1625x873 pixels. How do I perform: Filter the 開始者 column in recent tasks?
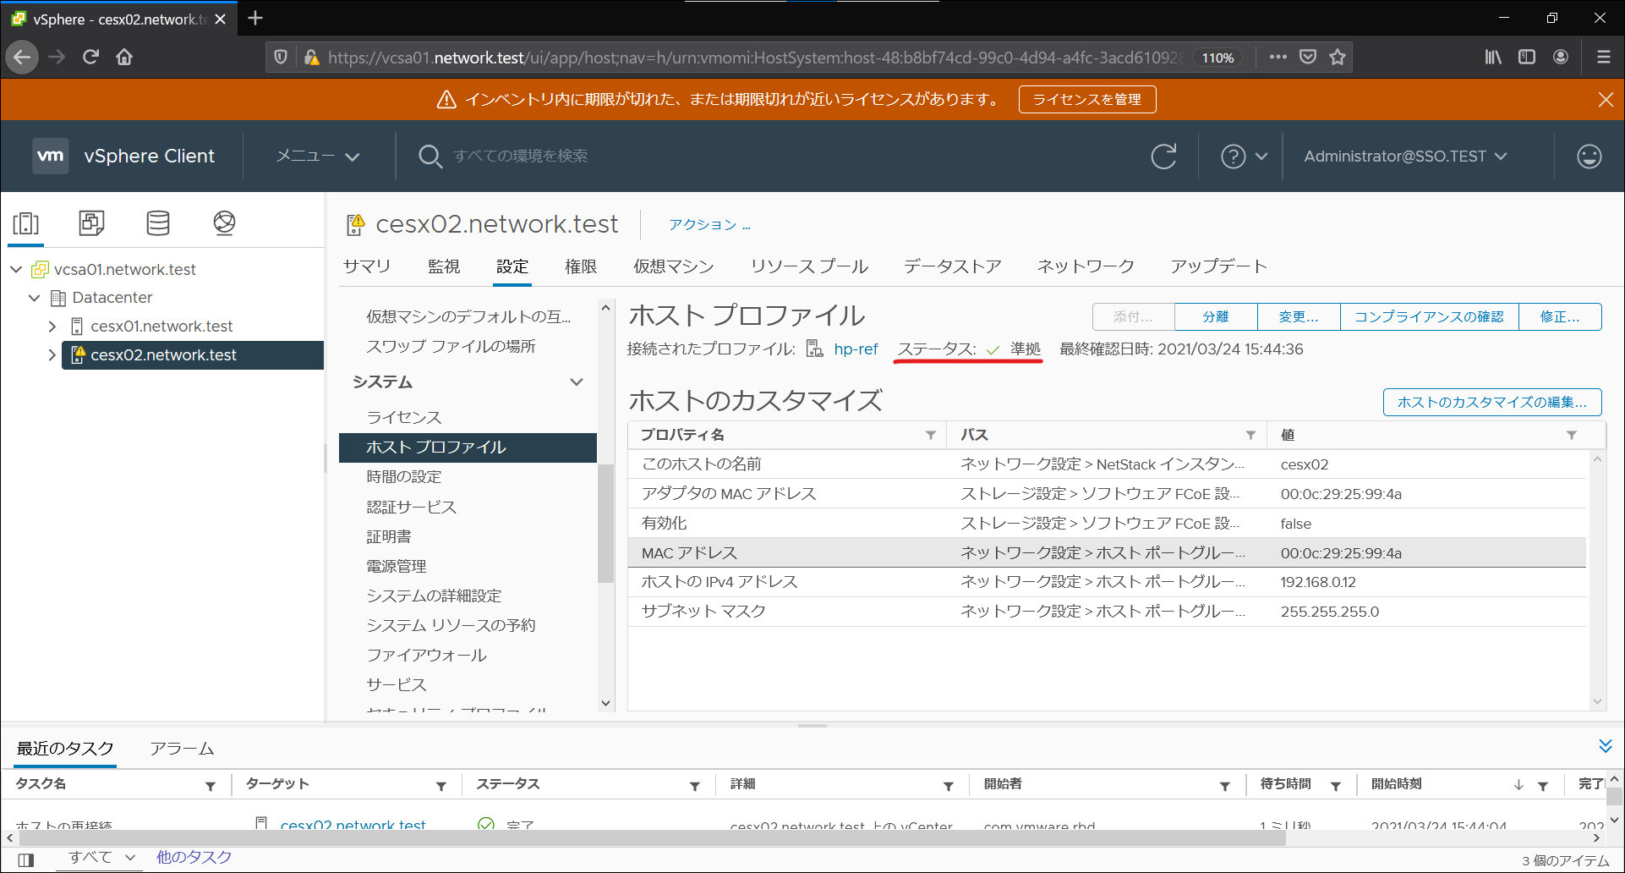point(1224,786)
